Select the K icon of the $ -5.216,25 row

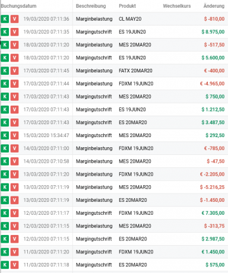(x=5, y=187)
